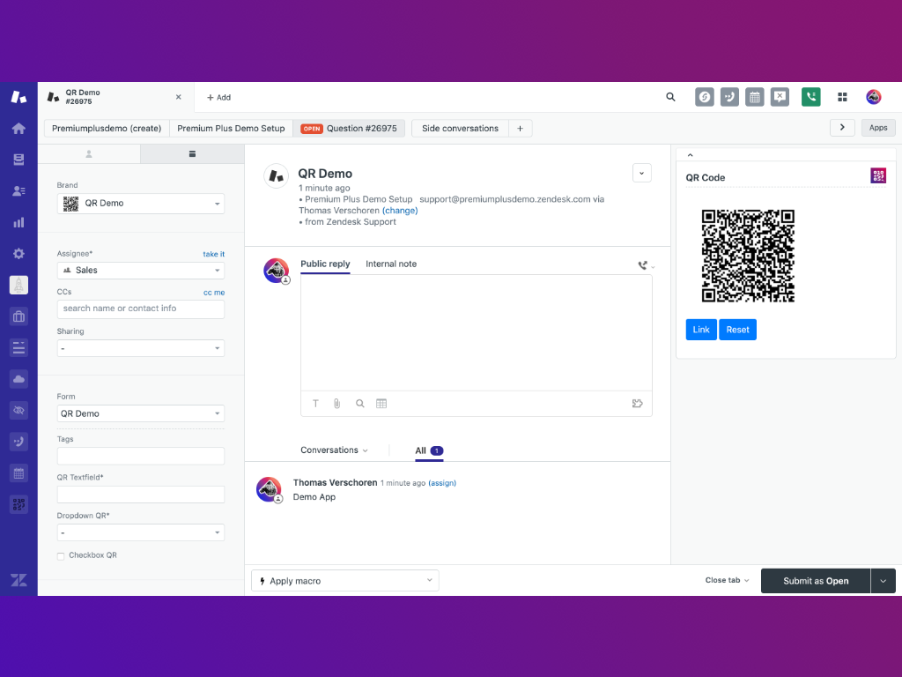Click the Zendesk logo at the sidebar bottom
This screenshot has height=677, width=902.
(x=18, y=580)
